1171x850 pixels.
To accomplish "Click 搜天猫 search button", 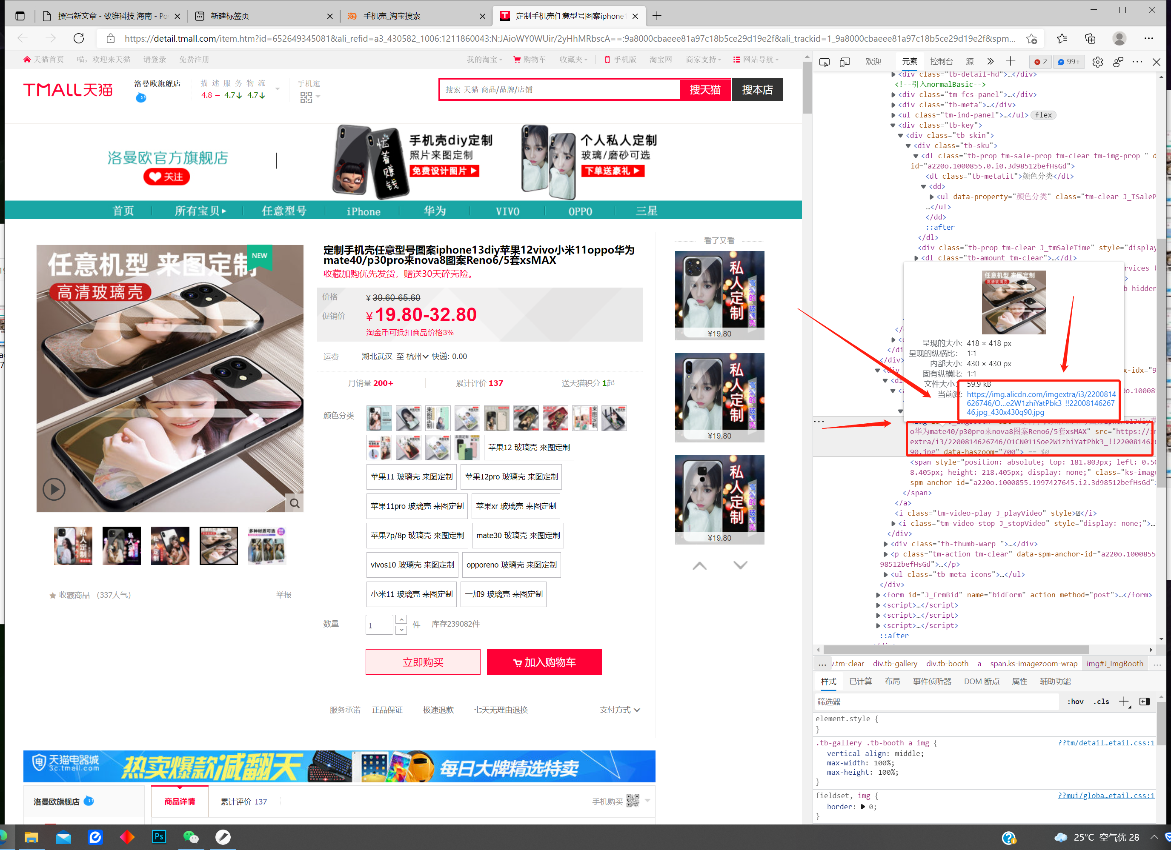I will point(705,90).
